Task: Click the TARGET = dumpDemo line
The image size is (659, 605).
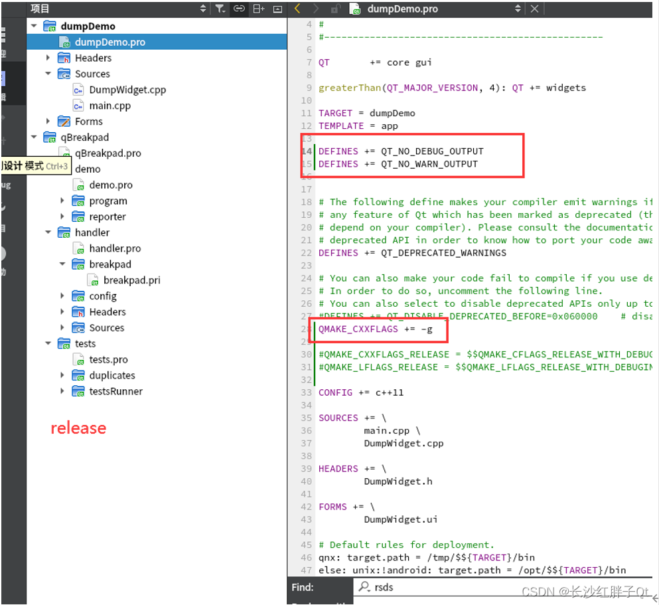Action: (x=366, y=113)
